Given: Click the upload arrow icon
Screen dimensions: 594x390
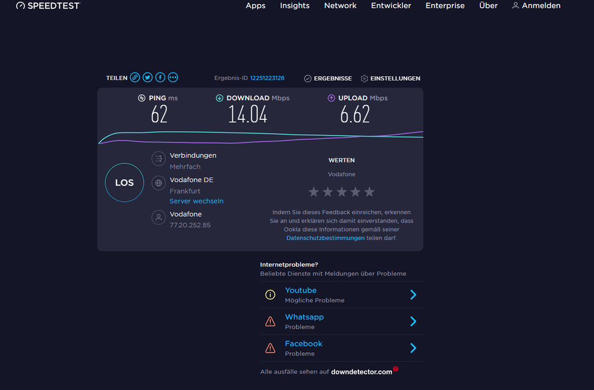Looking at the screenshot, I should pyautogui.click(x=331, y=98).
